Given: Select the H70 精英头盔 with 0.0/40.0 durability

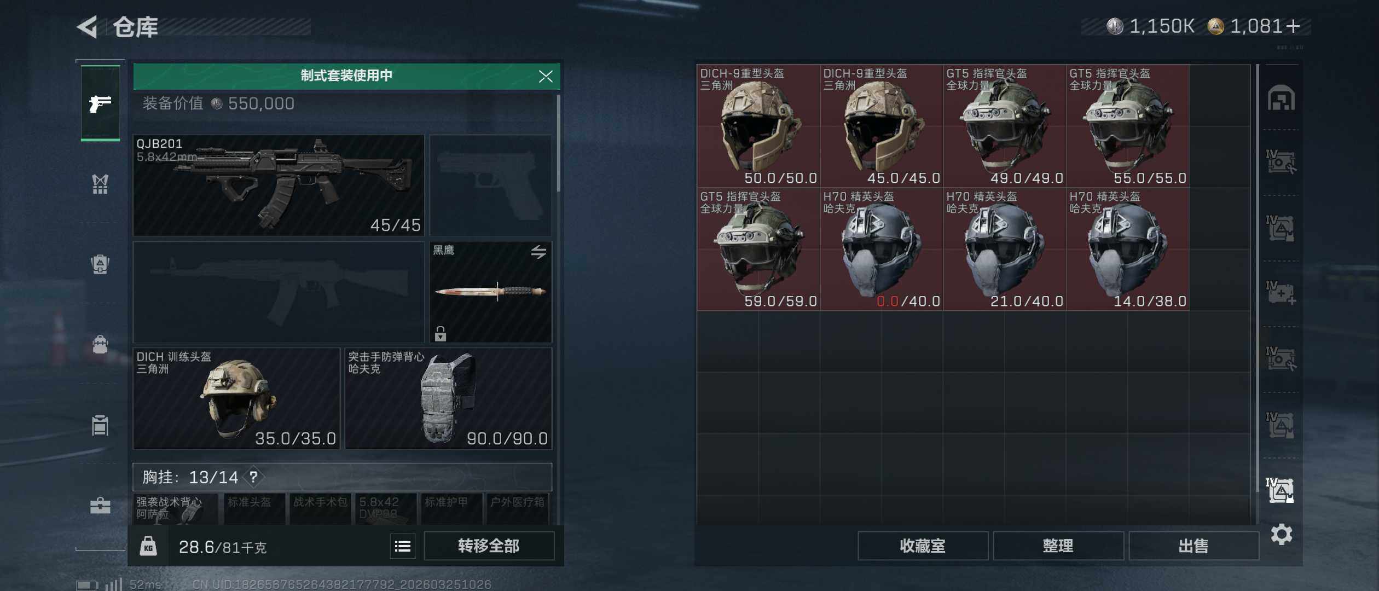Looking at the screenshot, I should pos(882,249).
